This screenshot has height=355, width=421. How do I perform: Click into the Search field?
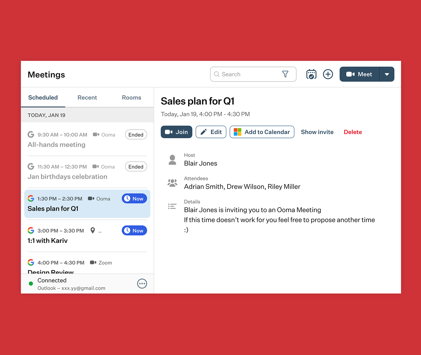click(x=247, y=74)
